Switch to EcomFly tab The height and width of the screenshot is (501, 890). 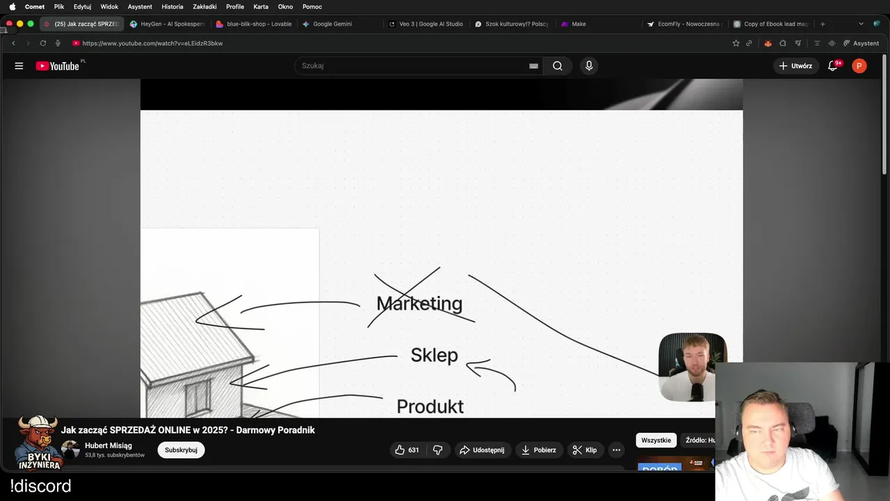pos(684,24)
